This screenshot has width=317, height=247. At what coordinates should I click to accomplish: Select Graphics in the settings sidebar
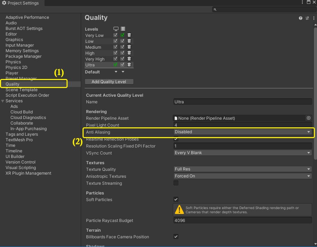tap(14, 40)
